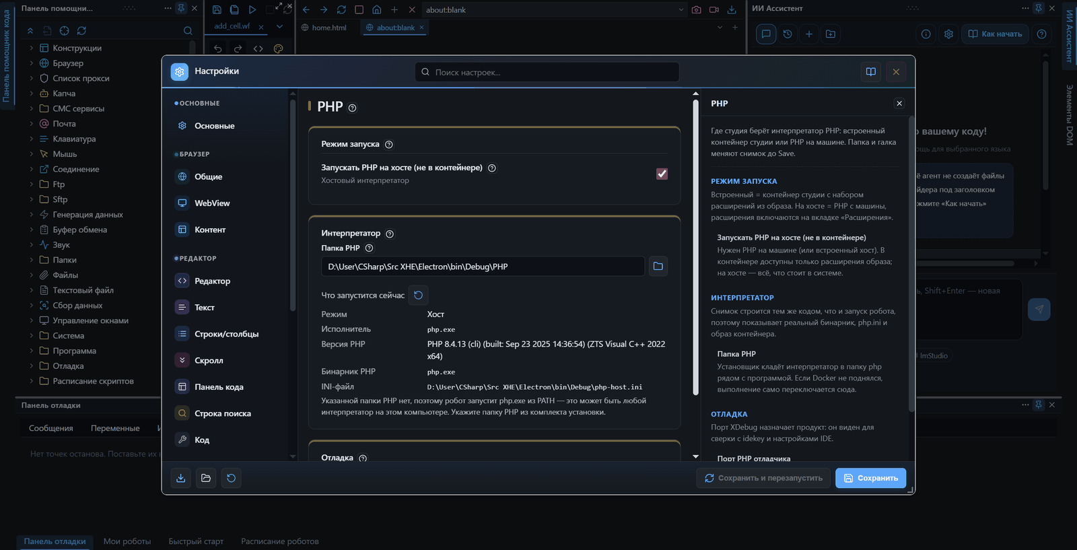This screenshot has height=550, width=1077.
Task: Browse for the PHP folder
Action: [x=658, y=267]
